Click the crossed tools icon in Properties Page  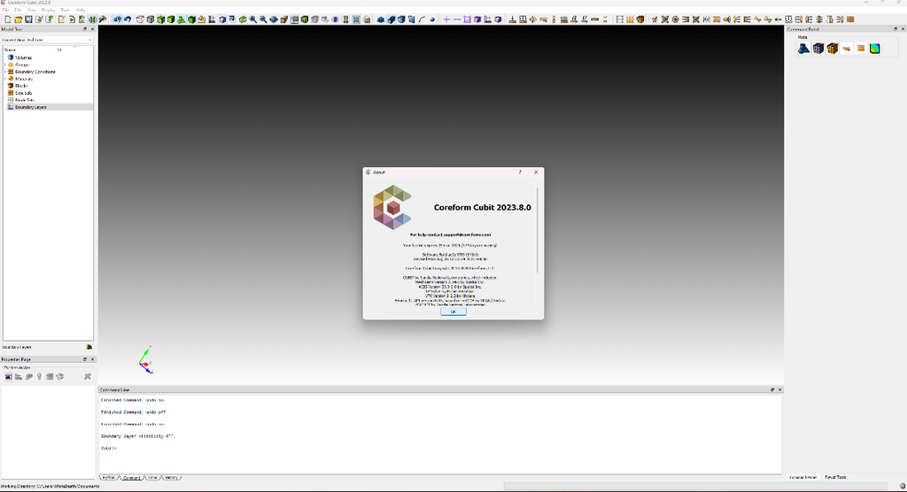[88, 377]
